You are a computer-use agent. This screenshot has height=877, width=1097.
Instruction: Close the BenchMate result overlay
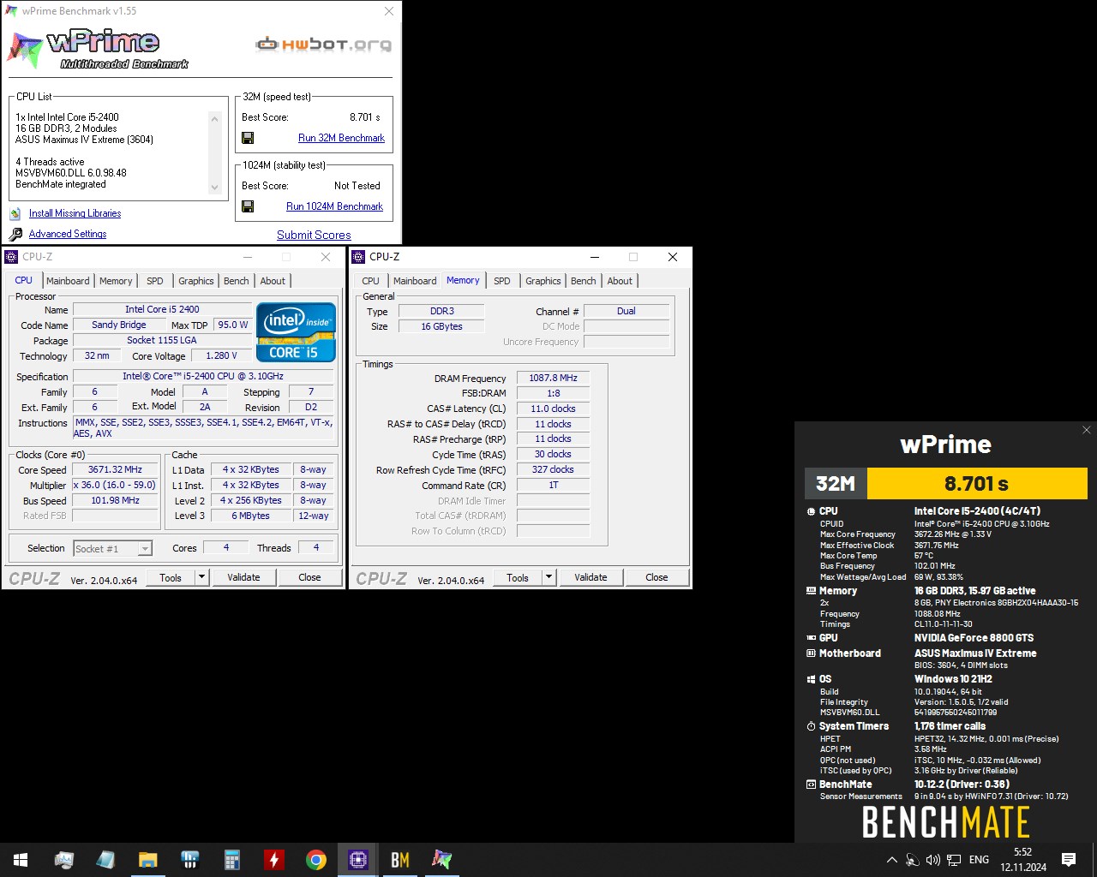[x=1087, y=430]
